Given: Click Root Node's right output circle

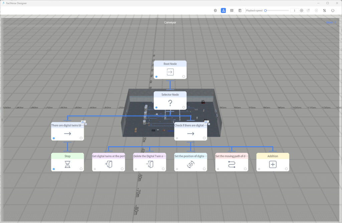Looking at the screenshot, I should point(184,76).
